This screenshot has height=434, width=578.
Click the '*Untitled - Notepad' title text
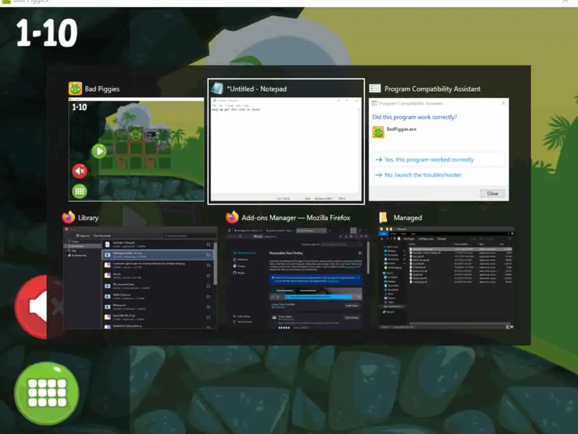[257, 89]
